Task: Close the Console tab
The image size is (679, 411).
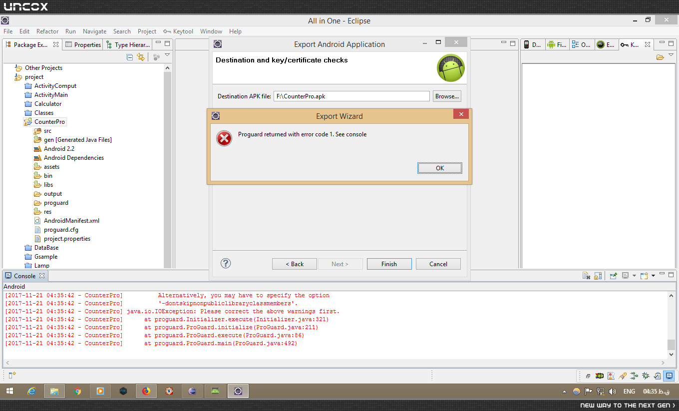Action: click(42, 276)
